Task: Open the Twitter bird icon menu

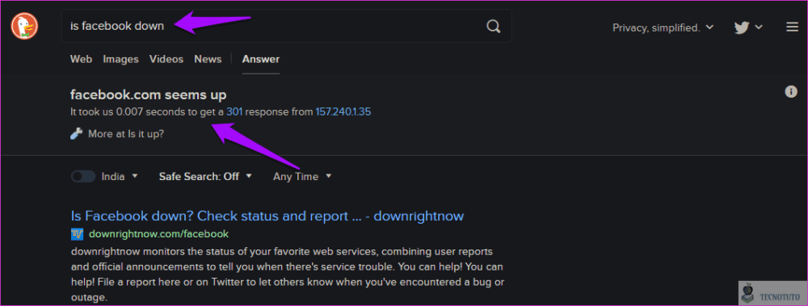Action: coord(747,27)
